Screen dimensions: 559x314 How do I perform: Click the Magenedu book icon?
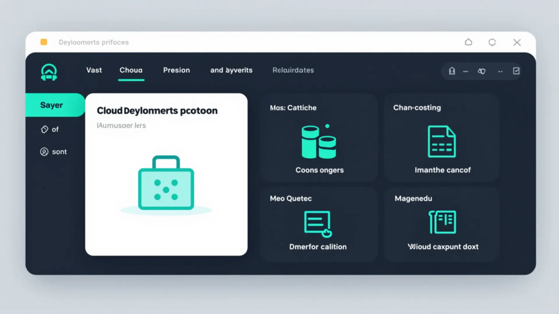442,222
